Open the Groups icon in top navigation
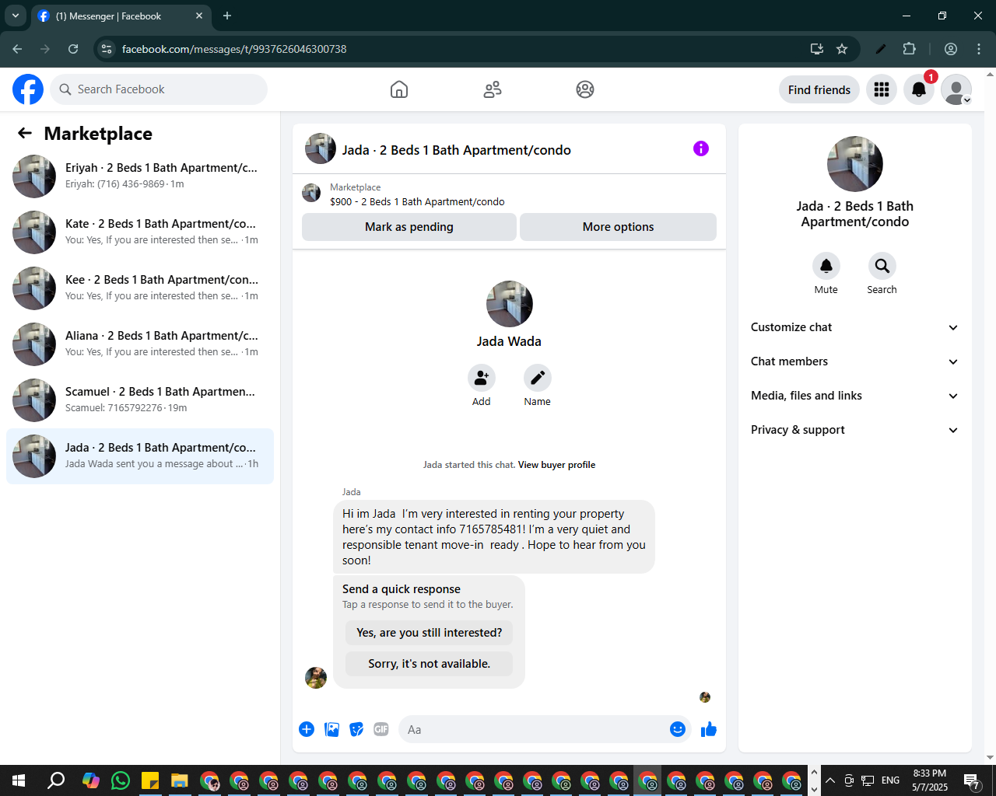 585,89
